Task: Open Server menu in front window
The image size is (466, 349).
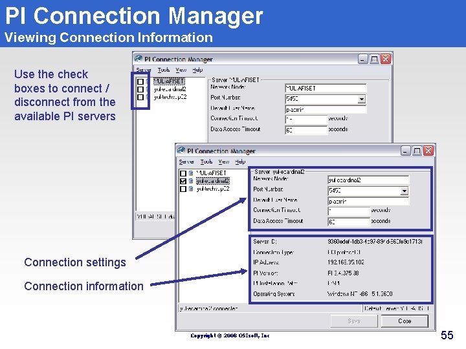Action: (x=186, y=162)
